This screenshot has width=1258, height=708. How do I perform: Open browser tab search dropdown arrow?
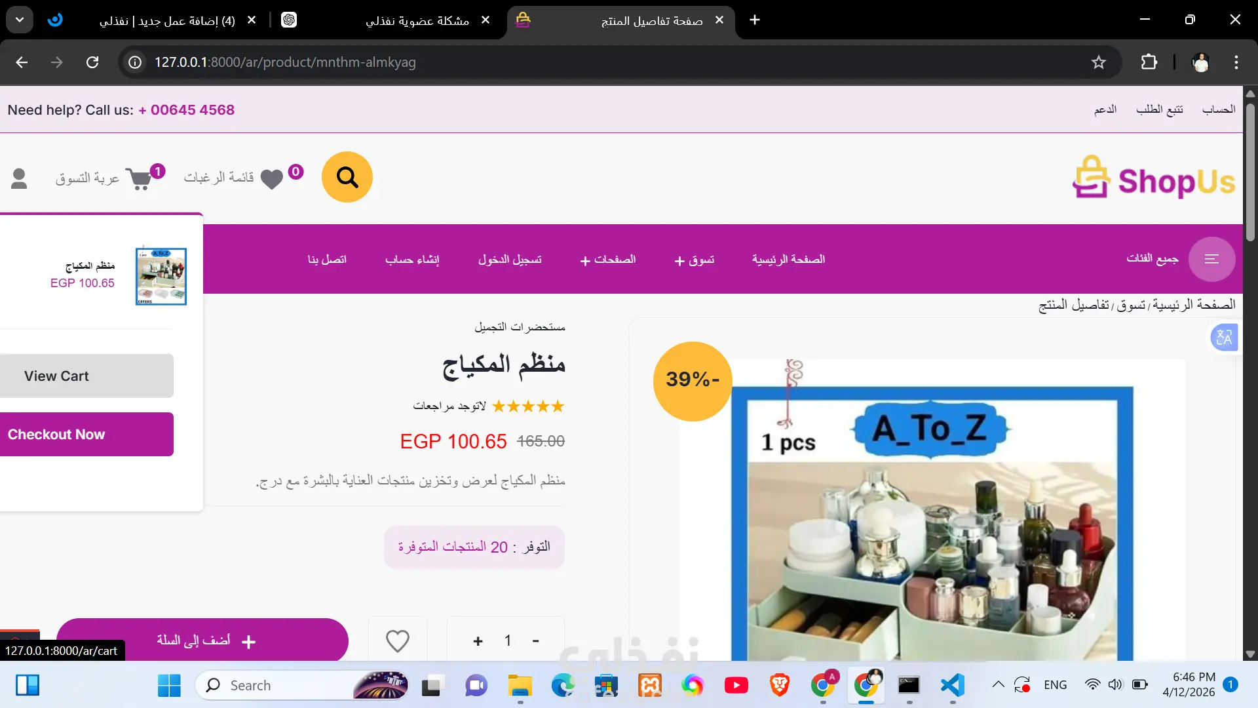tap(20, 20)
